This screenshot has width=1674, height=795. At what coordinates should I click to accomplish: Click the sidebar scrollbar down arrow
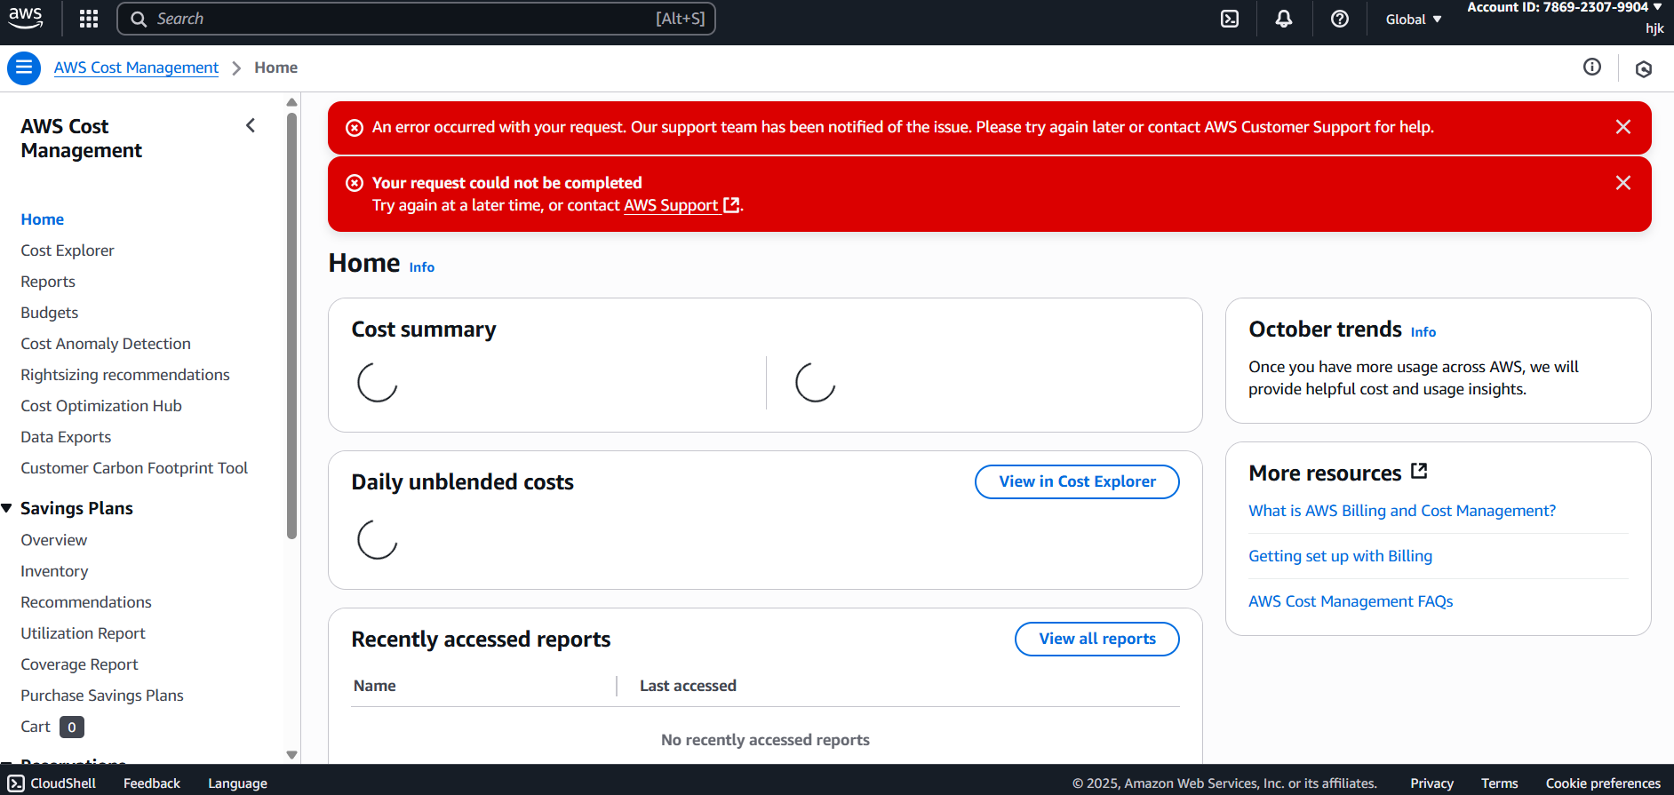coord(291,755)
